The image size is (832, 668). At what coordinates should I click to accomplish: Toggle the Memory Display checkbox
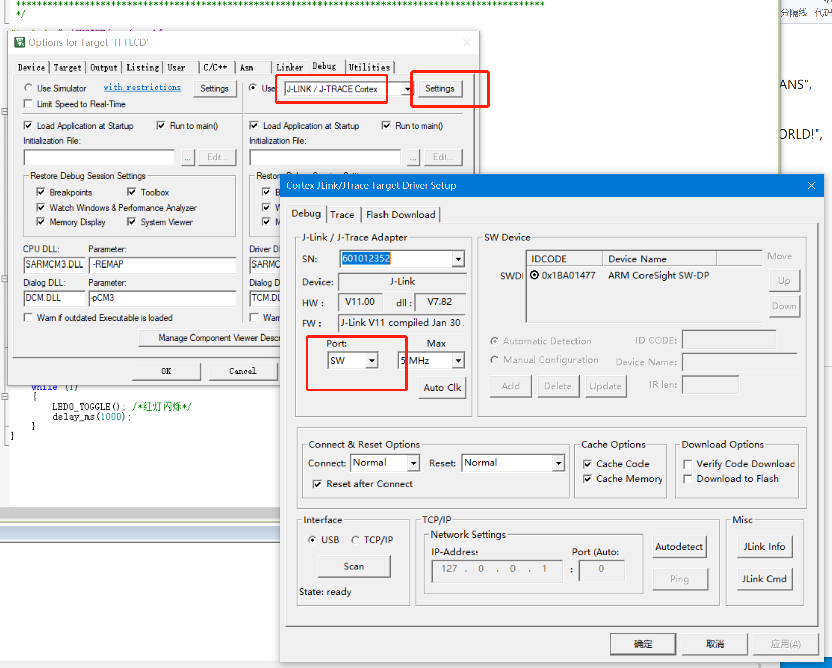41,222
